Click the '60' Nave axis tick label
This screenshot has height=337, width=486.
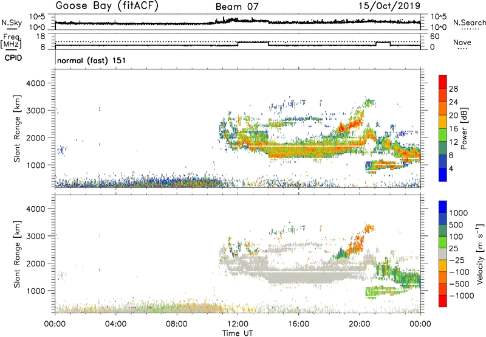coord(434,36)
